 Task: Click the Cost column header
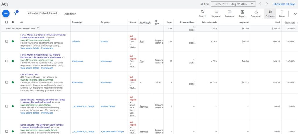pos(277,22)
